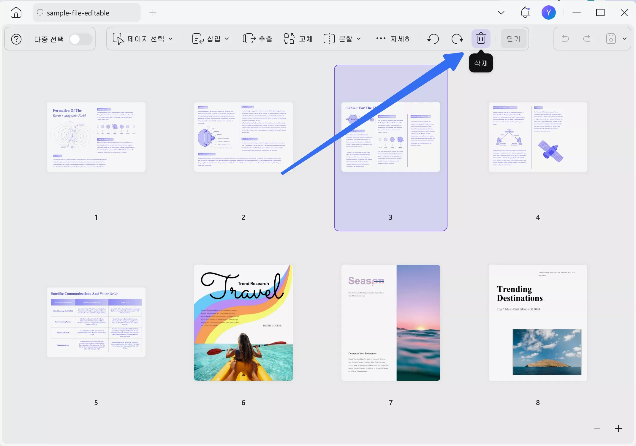Click the 닫기 close button
Image resolution: width=636 pixels, height=446 pixels.
(x=513, y=39)
